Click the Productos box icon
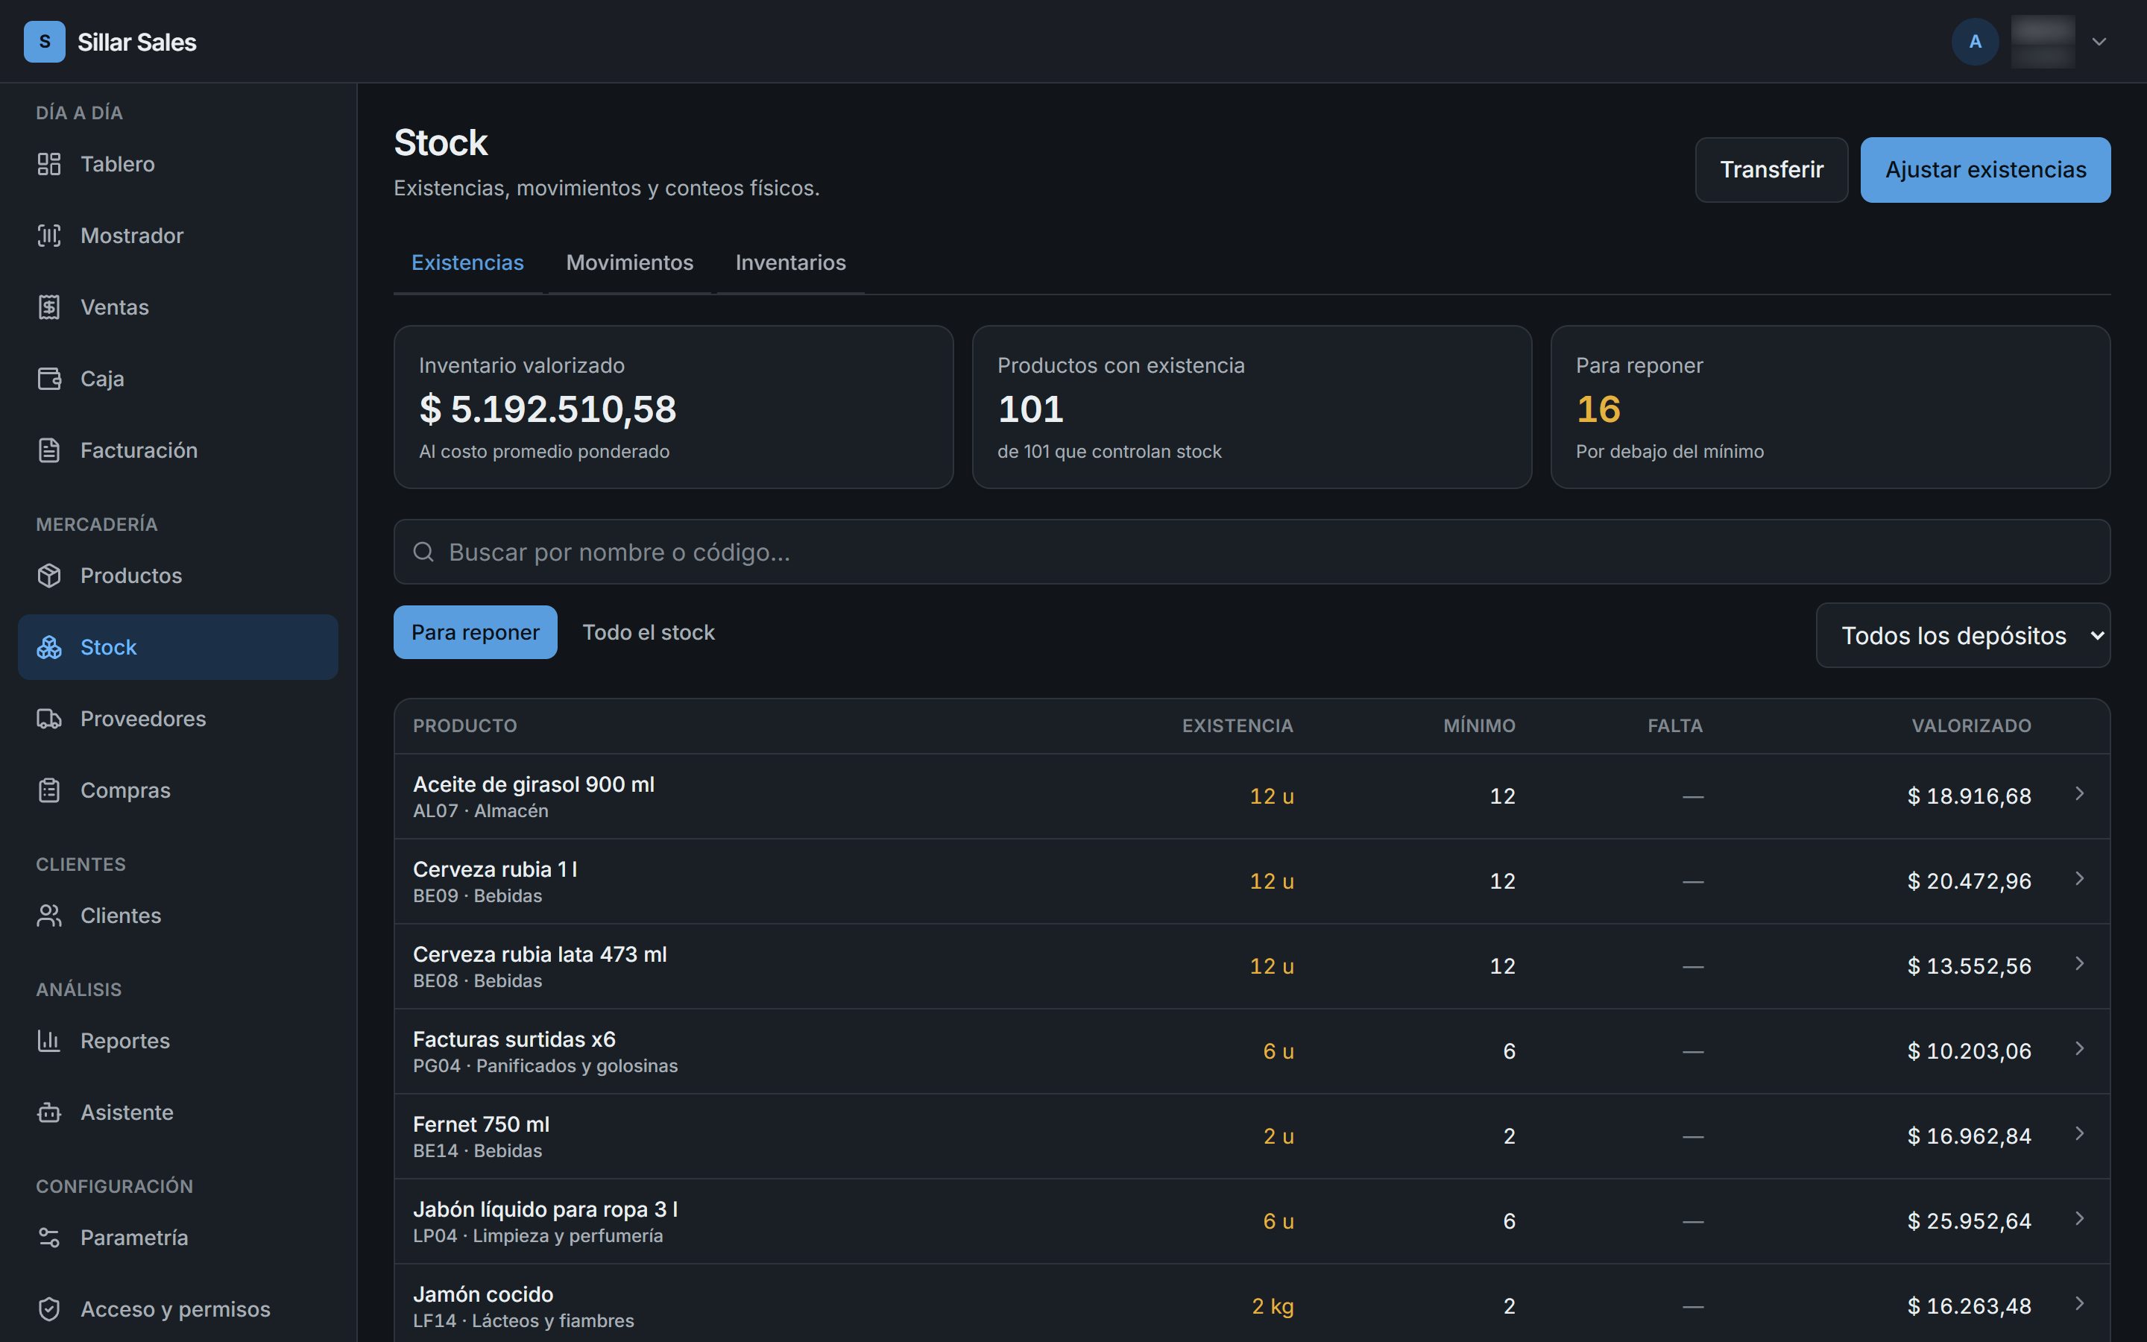This screenshot has height=1342, width=2147. coord(48,575)
